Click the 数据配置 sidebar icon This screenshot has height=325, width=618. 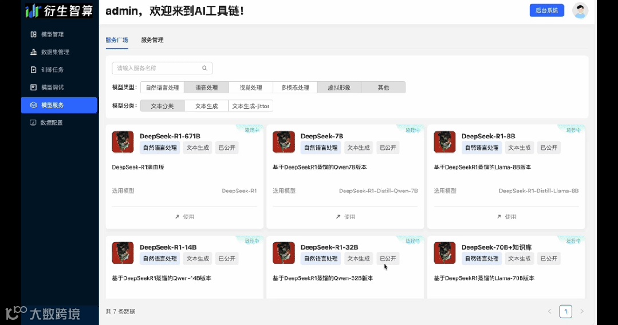coord(33,122)
